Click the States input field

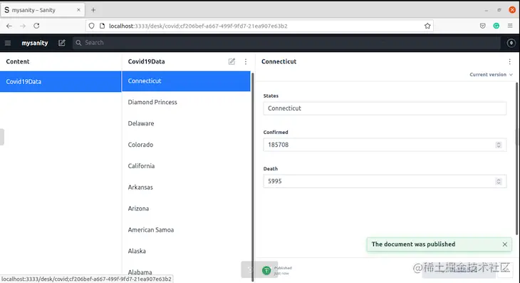tap(385, 108)
